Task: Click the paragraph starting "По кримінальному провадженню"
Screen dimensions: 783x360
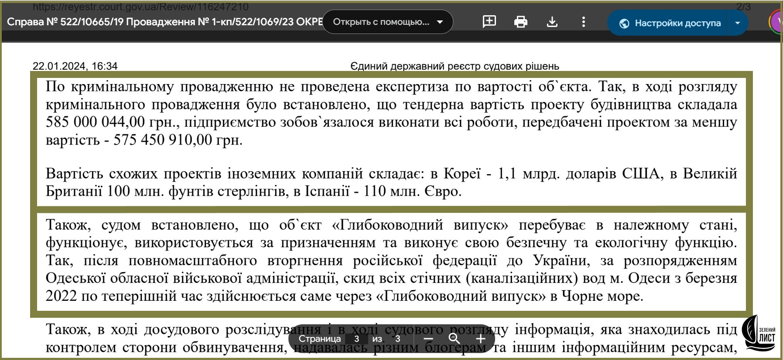Action: click(x=391, y=113)
